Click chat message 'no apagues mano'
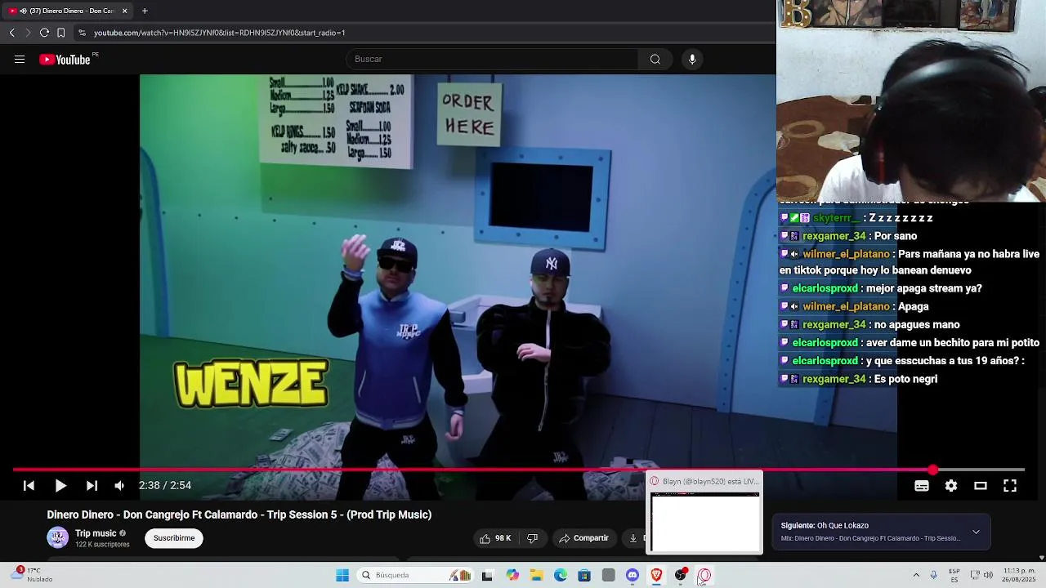The width and height of the screenshot is (1046, 588). (917, 325)
